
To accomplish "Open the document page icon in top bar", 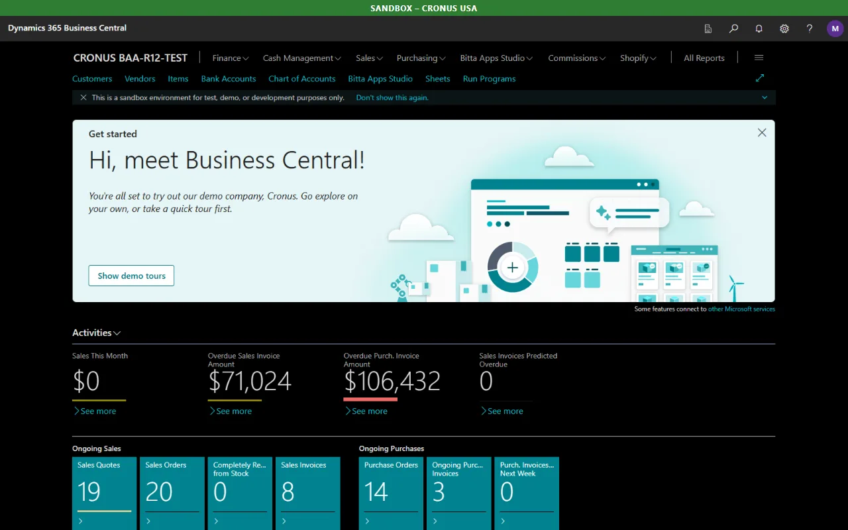I will click(708, 28).
